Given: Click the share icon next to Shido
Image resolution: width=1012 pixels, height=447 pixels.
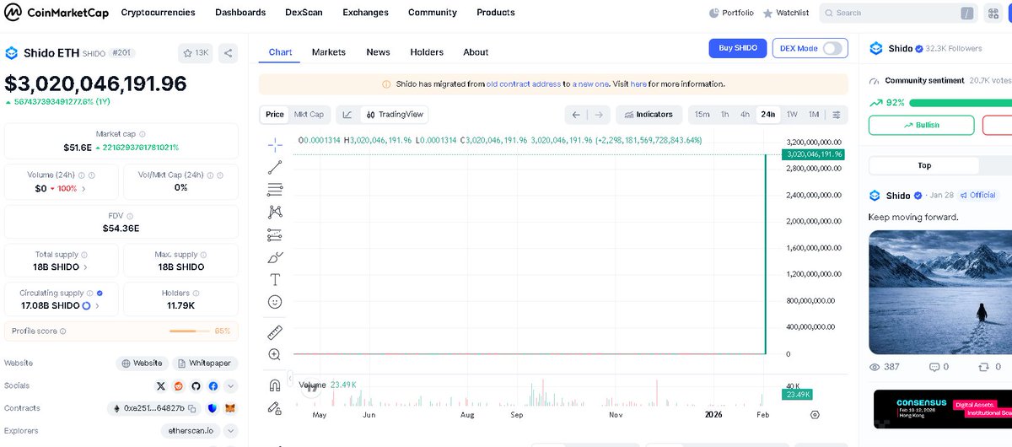Looking at the screenshot, I should point(229,53).
